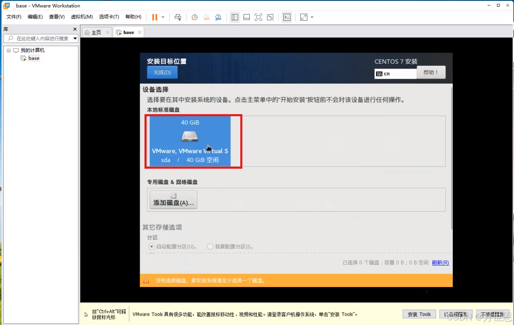
Task: Click the 以后提醒我 button
Action: coord(456,314)
